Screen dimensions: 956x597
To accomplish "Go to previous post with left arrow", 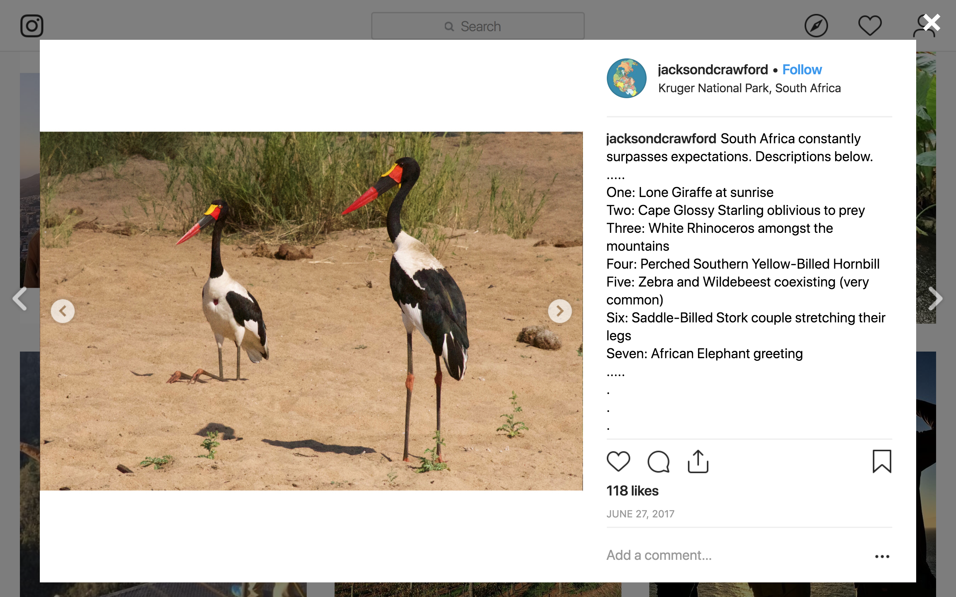I will [x=20, y=298].
